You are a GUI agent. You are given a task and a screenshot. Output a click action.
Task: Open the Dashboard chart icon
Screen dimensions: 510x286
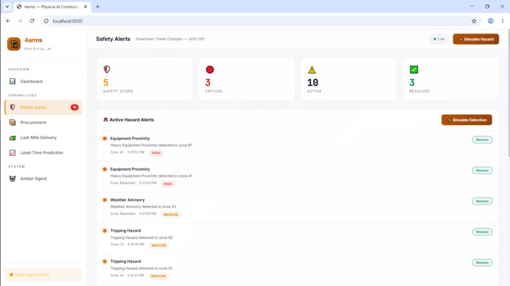(x=13, y=81)
